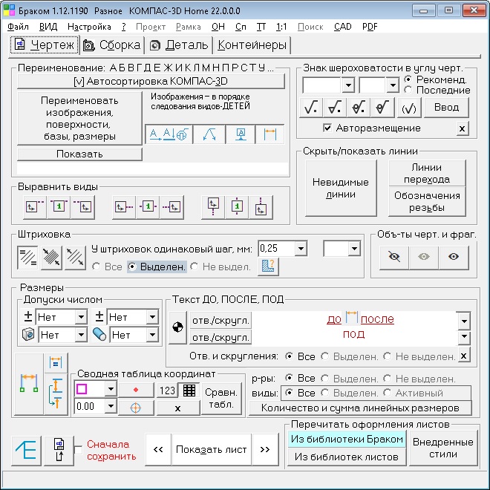Switch to the Деталь tab

click(179, 45)
